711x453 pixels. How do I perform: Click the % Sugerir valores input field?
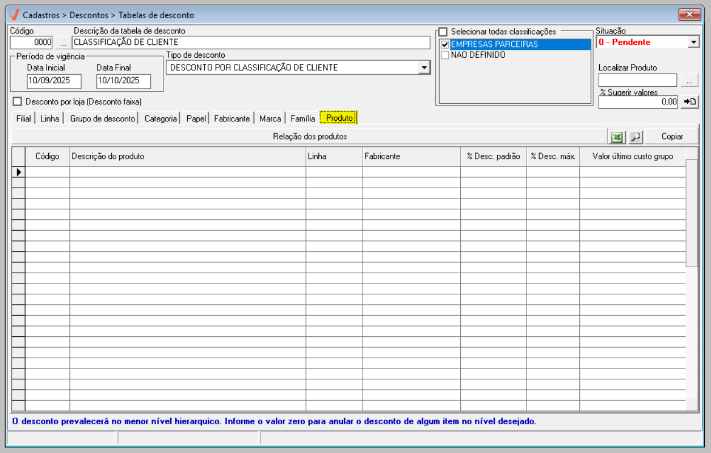coord(638,102)
